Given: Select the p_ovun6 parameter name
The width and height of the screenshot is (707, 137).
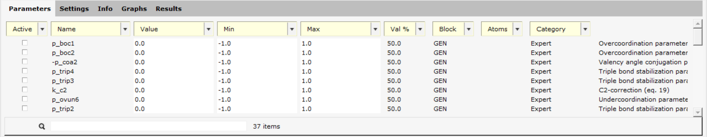Looking at the screenshot, I should pyautogui.click(x=65, y=99).
